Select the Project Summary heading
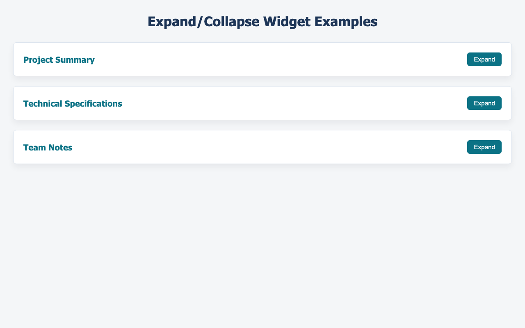 [59, 59]
